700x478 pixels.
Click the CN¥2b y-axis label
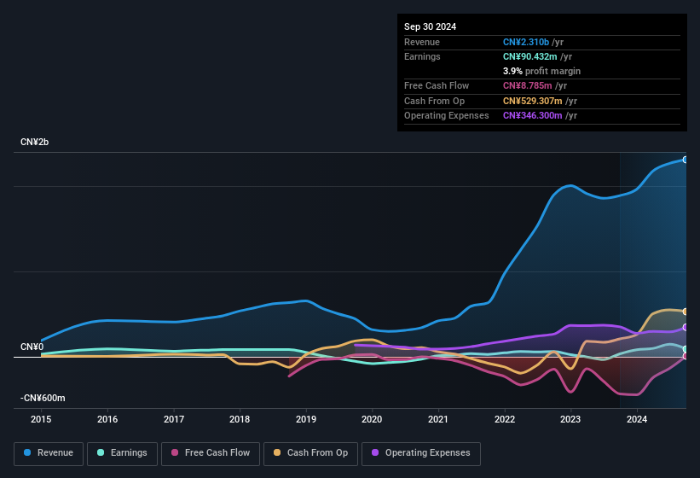pyautogui.click(x=34, y=142)
